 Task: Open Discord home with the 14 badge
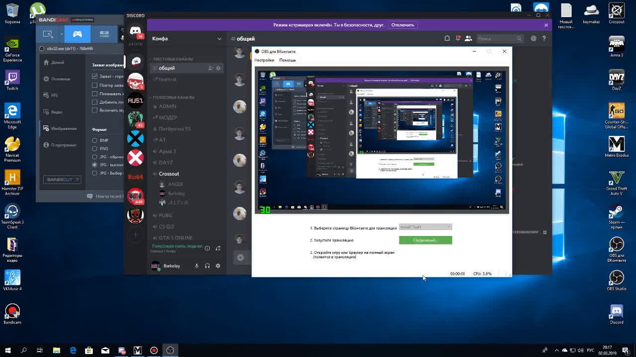tap(135, 32)
